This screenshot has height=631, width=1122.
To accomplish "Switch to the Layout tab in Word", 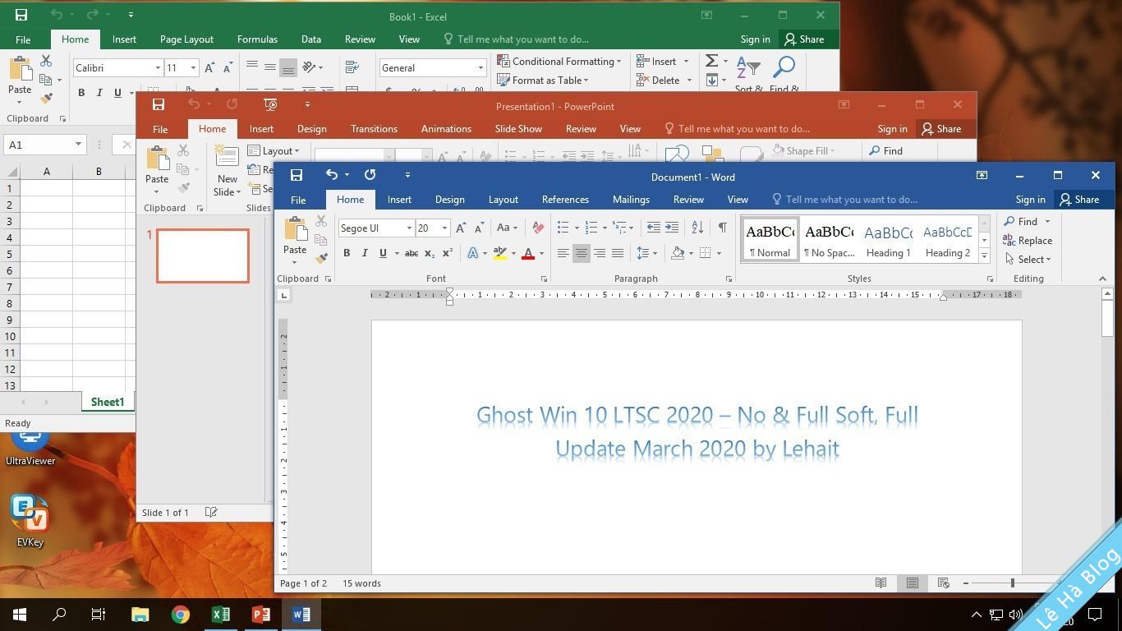I will (x=503, y=200).
